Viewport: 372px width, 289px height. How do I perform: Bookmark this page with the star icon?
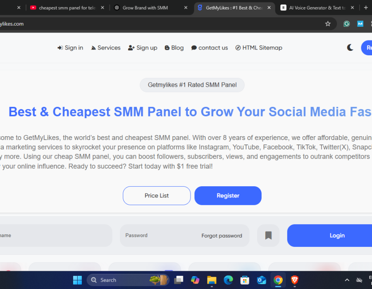[328, 24]
